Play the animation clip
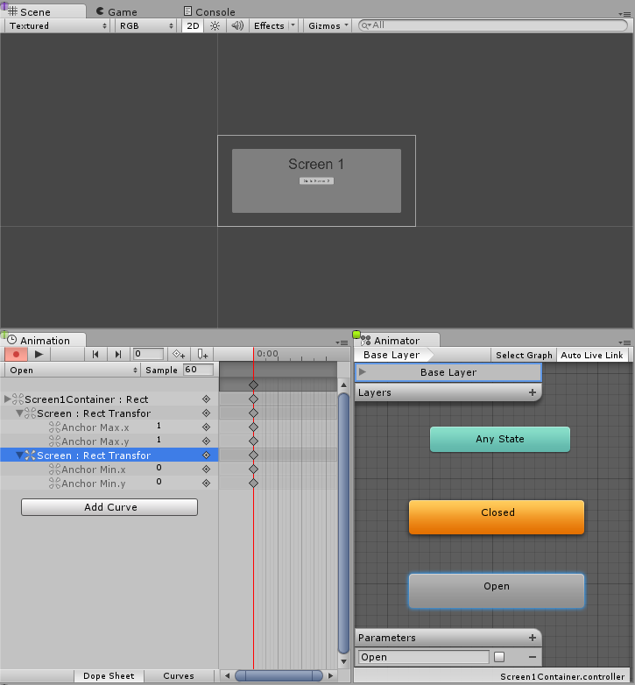 39,354
